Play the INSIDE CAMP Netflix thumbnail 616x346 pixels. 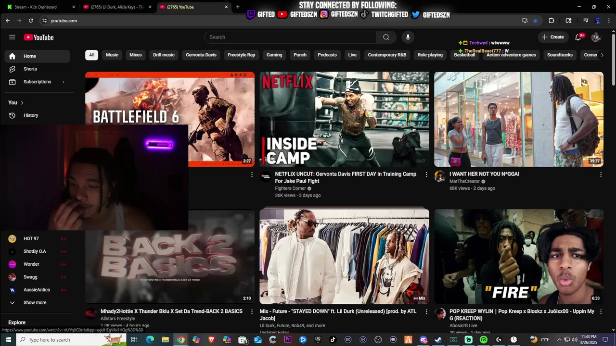pyautogui.click(x=344, y=119)
